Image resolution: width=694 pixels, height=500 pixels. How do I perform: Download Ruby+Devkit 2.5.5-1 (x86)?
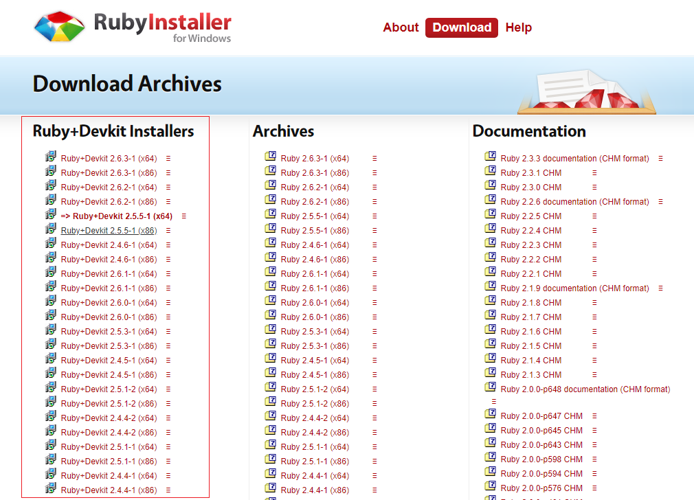tap(109, 231)
